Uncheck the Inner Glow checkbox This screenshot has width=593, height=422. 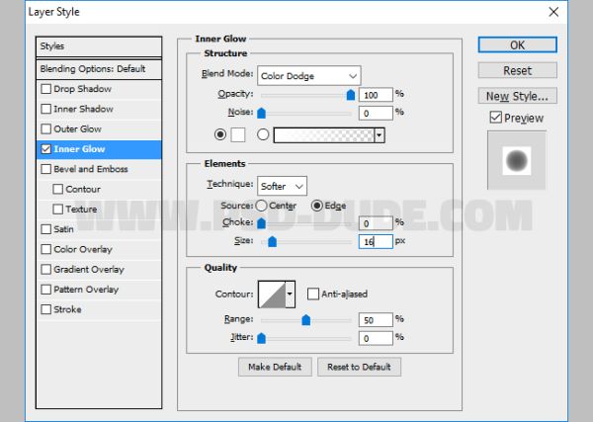(x=46, y=149)
